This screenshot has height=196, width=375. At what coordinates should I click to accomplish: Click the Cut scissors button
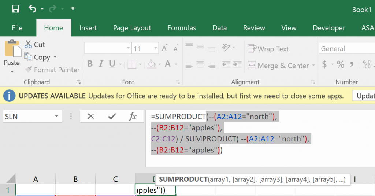pyautogui.click(x=35, y=44)
